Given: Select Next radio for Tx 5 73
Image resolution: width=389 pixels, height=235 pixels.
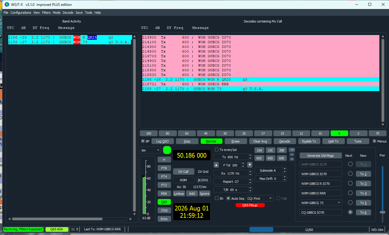Looking at the screenshot, I should pos(350,203).
